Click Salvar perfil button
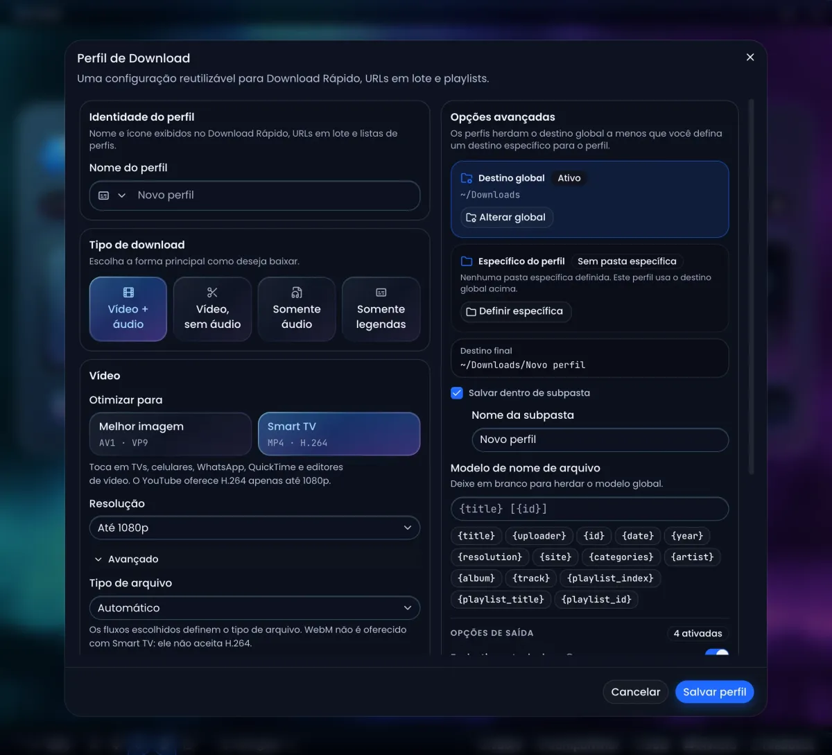 pyautogui.click(x=714, y=692)
